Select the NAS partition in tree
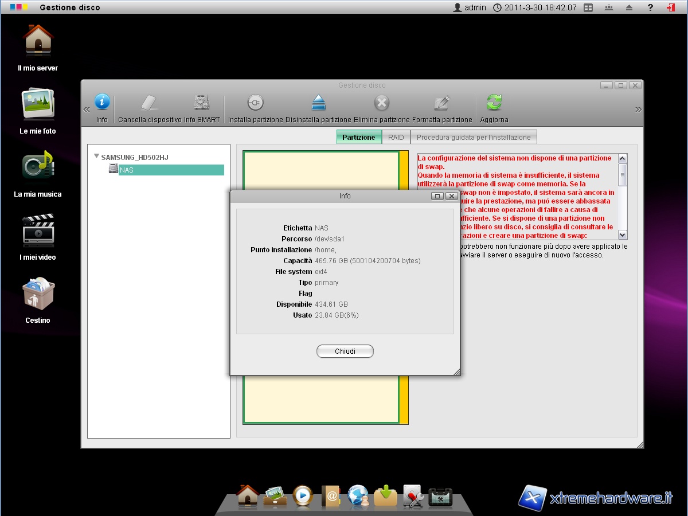Screen dimensions: 688x516 [171, 170]
